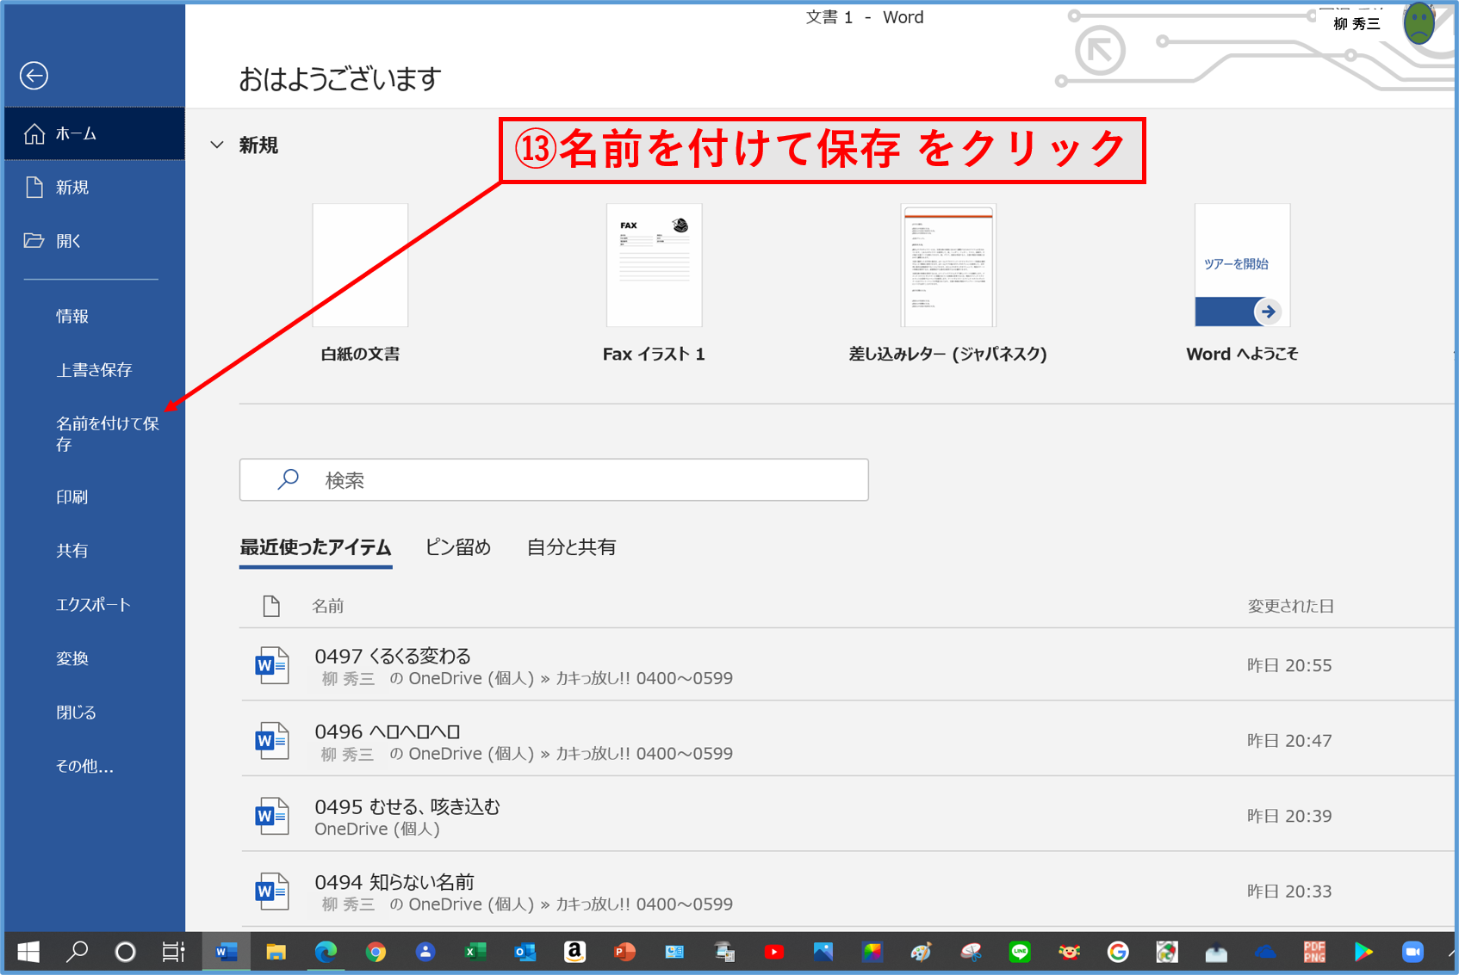This screenshot has width=1459, height=975.
Task: Select ホーム in the sidebar
Action: point(94,133)
